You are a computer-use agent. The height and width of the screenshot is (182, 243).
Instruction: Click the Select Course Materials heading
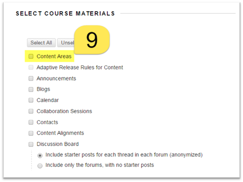pos(65,14)
